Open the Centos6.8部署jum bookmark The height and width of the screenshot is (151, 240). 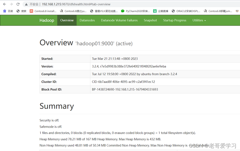click(218, 11)
